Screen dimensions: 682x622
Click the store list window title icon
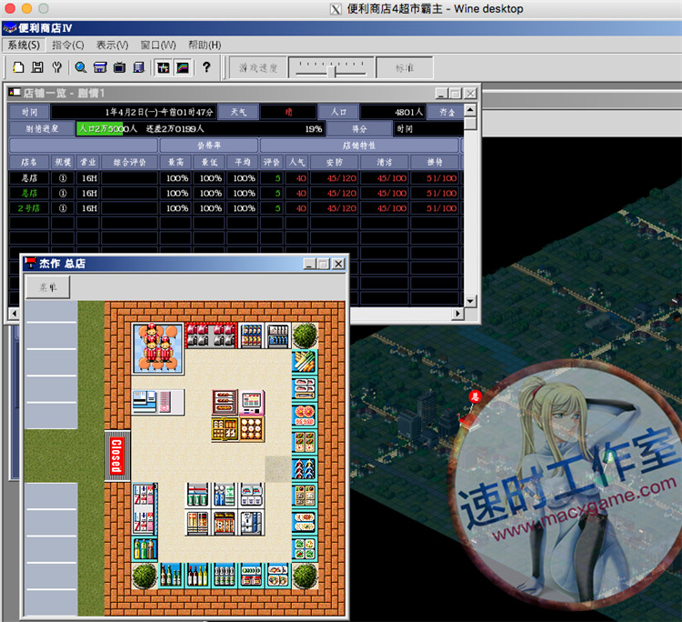pyautogui.click(x=15, y=93)
